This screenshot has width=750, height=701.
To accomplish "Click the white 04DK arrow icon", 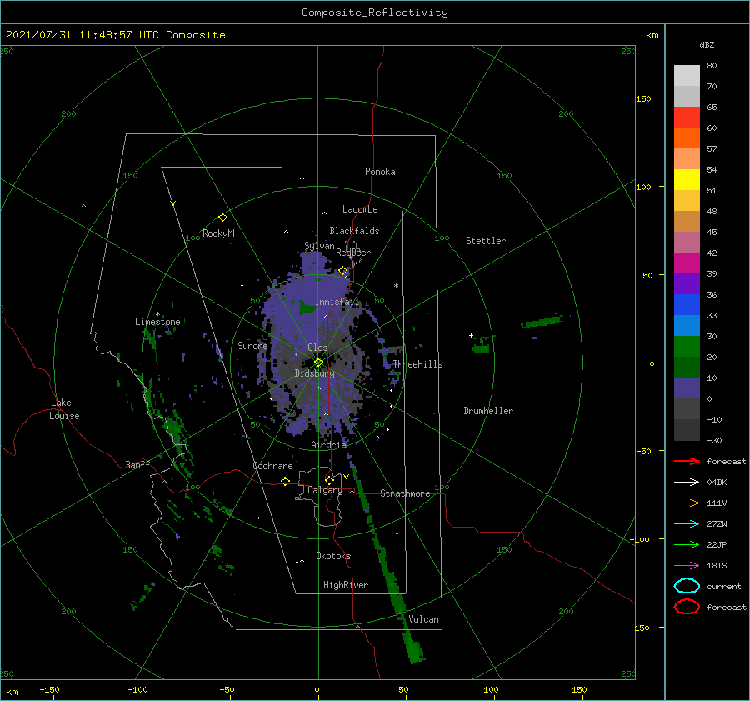I will point(687,483).
